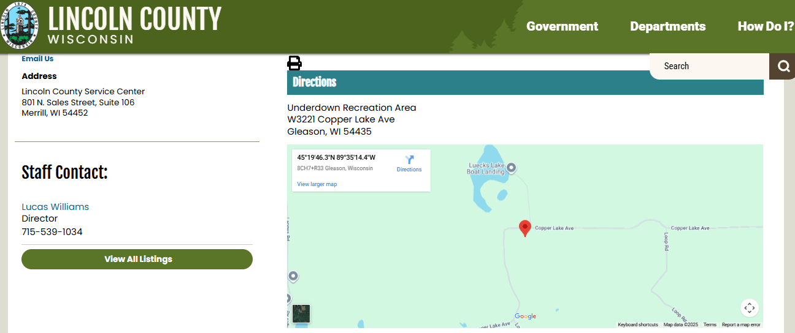Click the Google logo on the map
This screenshot has height=333, width=795.
[x=525, y=316]
